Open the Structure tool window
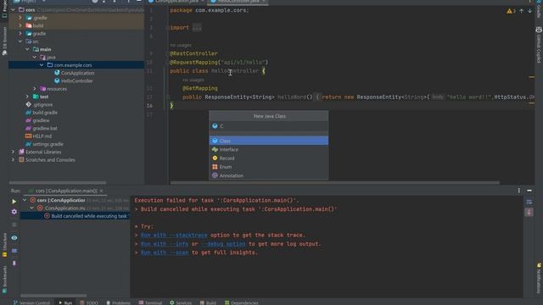 (4, 245)
